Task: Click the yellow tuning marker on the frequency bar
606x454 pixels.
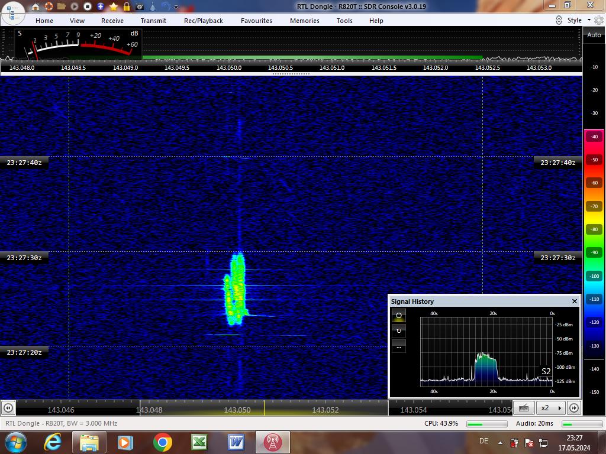Action: click(264, 408)
